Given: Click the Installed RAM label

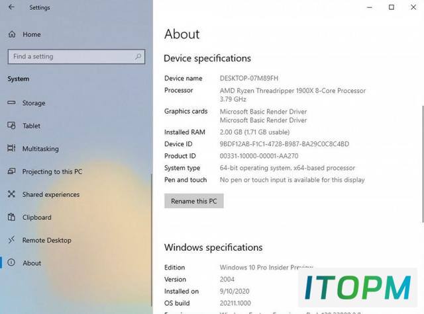Looking at the screenshot, I should (185, 132).
